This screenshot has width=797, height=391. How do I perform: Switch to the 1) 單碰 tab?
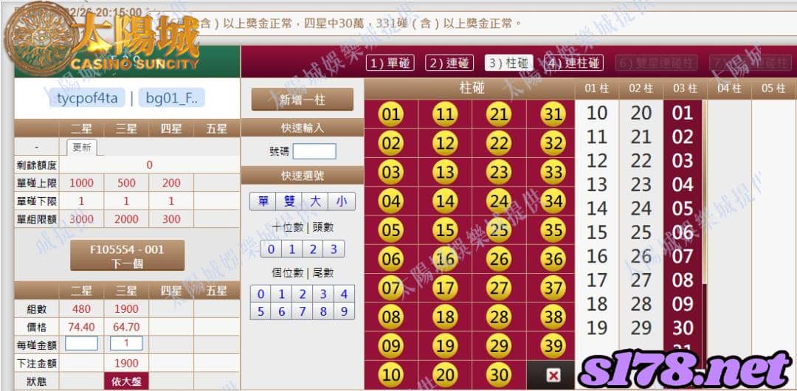(390, 63)
